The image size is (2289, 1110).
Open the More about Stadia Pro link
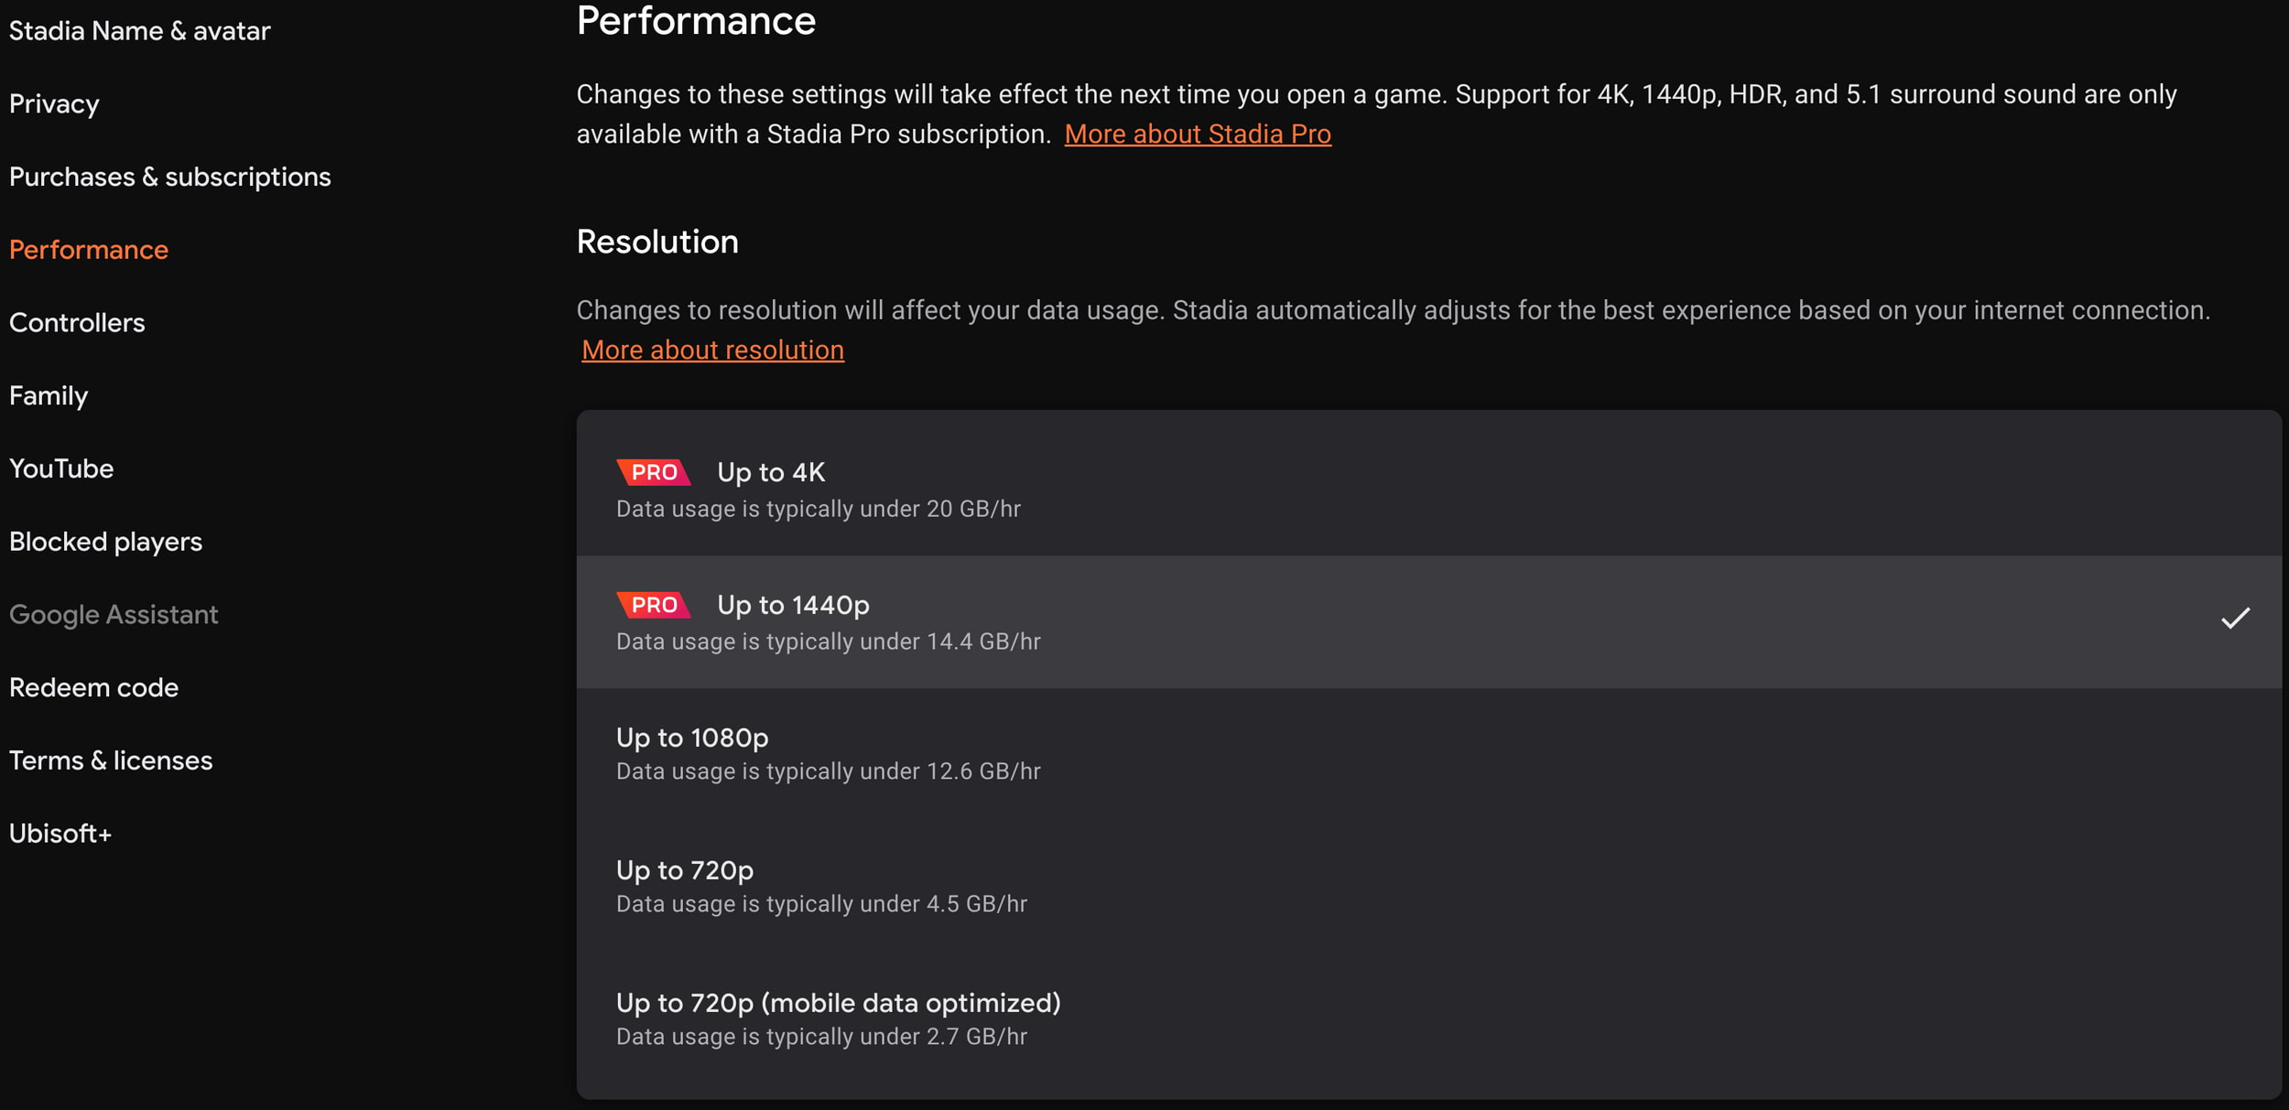coord(1198,134)
